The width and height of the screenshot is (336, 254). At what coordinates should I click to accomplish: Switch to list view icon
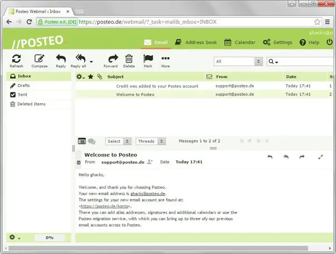(x=82, y=141)
